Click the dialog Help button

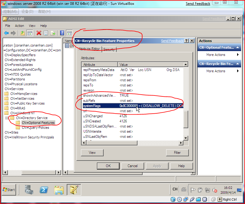click(x=181, y=166)
